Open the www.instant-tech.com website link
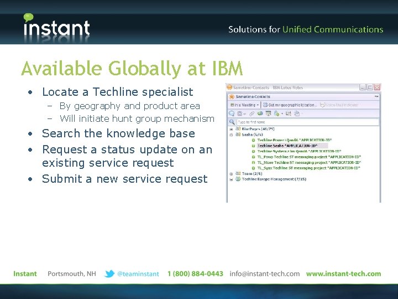Image resolution: width=398 pixels, height=299 pixels. click(x=343, y=274)
